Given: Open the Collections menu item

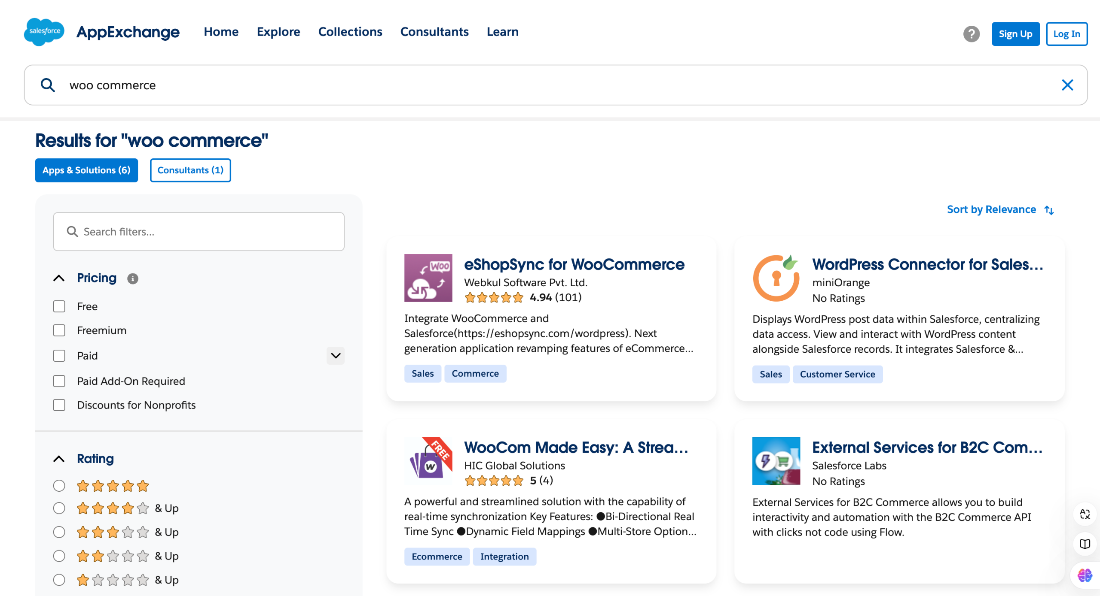Looking at the screenshot, I should (x=350, y=32).
